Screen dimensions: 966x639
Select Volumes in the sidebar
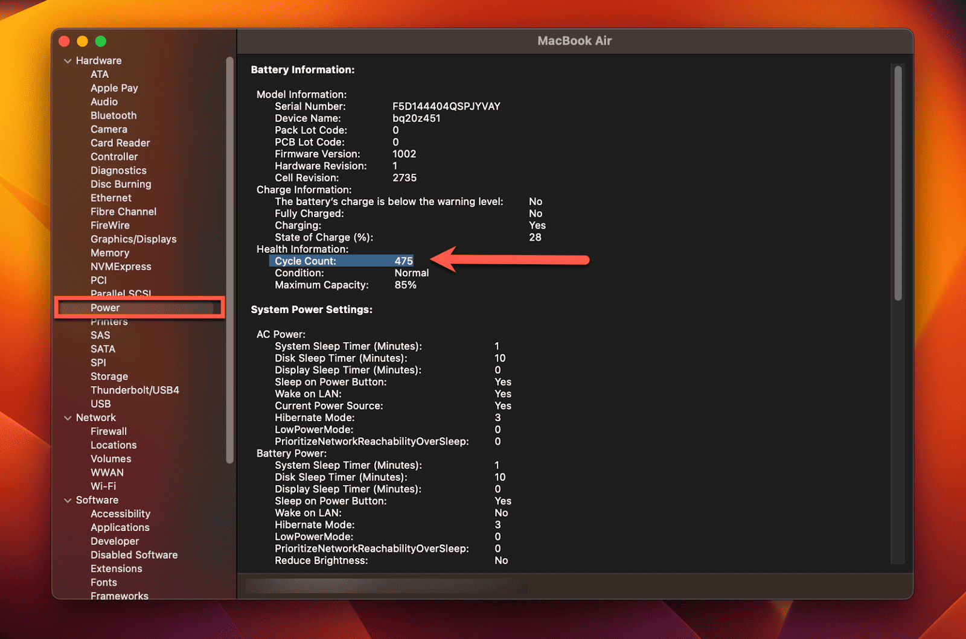point(111,459)
